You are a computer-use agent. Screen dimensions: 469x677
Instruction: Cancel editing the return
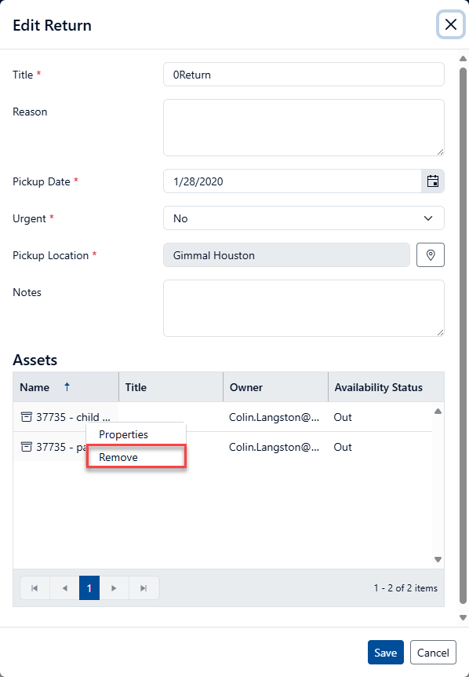433,653
